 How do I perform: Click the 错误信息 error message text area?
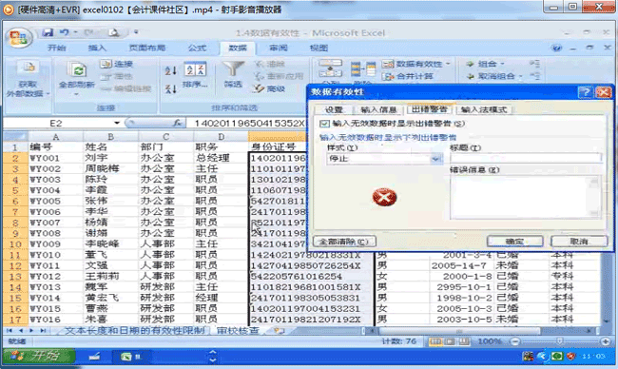(525, 197)
